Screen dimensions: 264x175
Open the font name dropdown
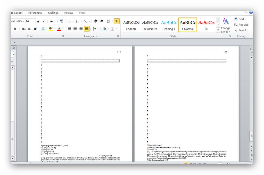coord(23,21)
